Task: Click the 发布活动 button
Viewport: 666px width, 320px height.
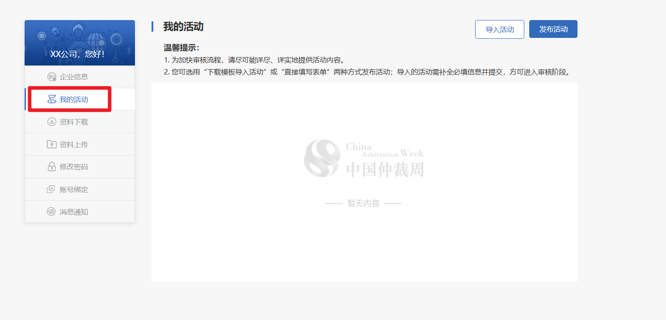Action: (x=553, y=29)
